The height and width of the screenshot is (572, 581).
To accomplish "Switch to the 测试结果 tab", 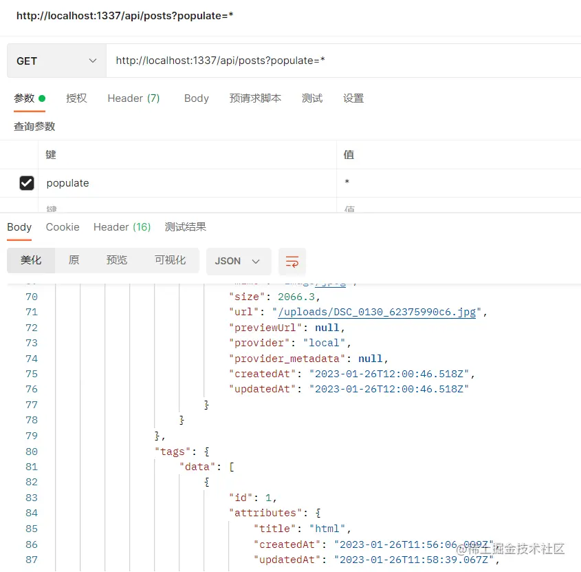I will tap(185, 227).
